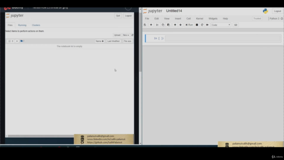Rename notebook by clicking Untitled14 title

[174, 11]
